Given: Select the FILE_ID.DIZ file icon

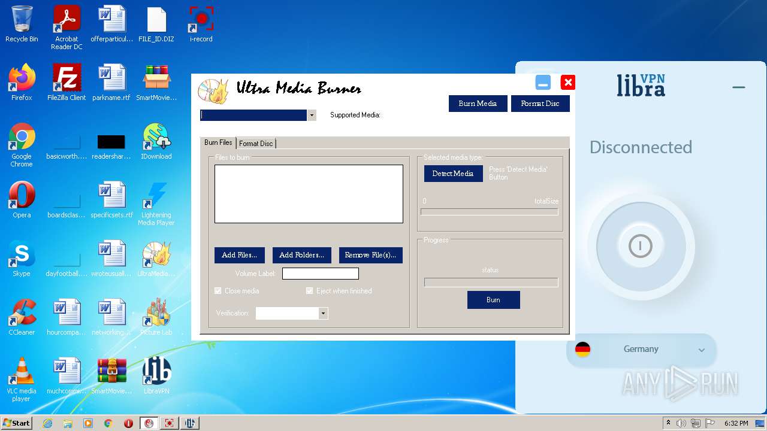Looking at the screenshot, I should point(156,24).
